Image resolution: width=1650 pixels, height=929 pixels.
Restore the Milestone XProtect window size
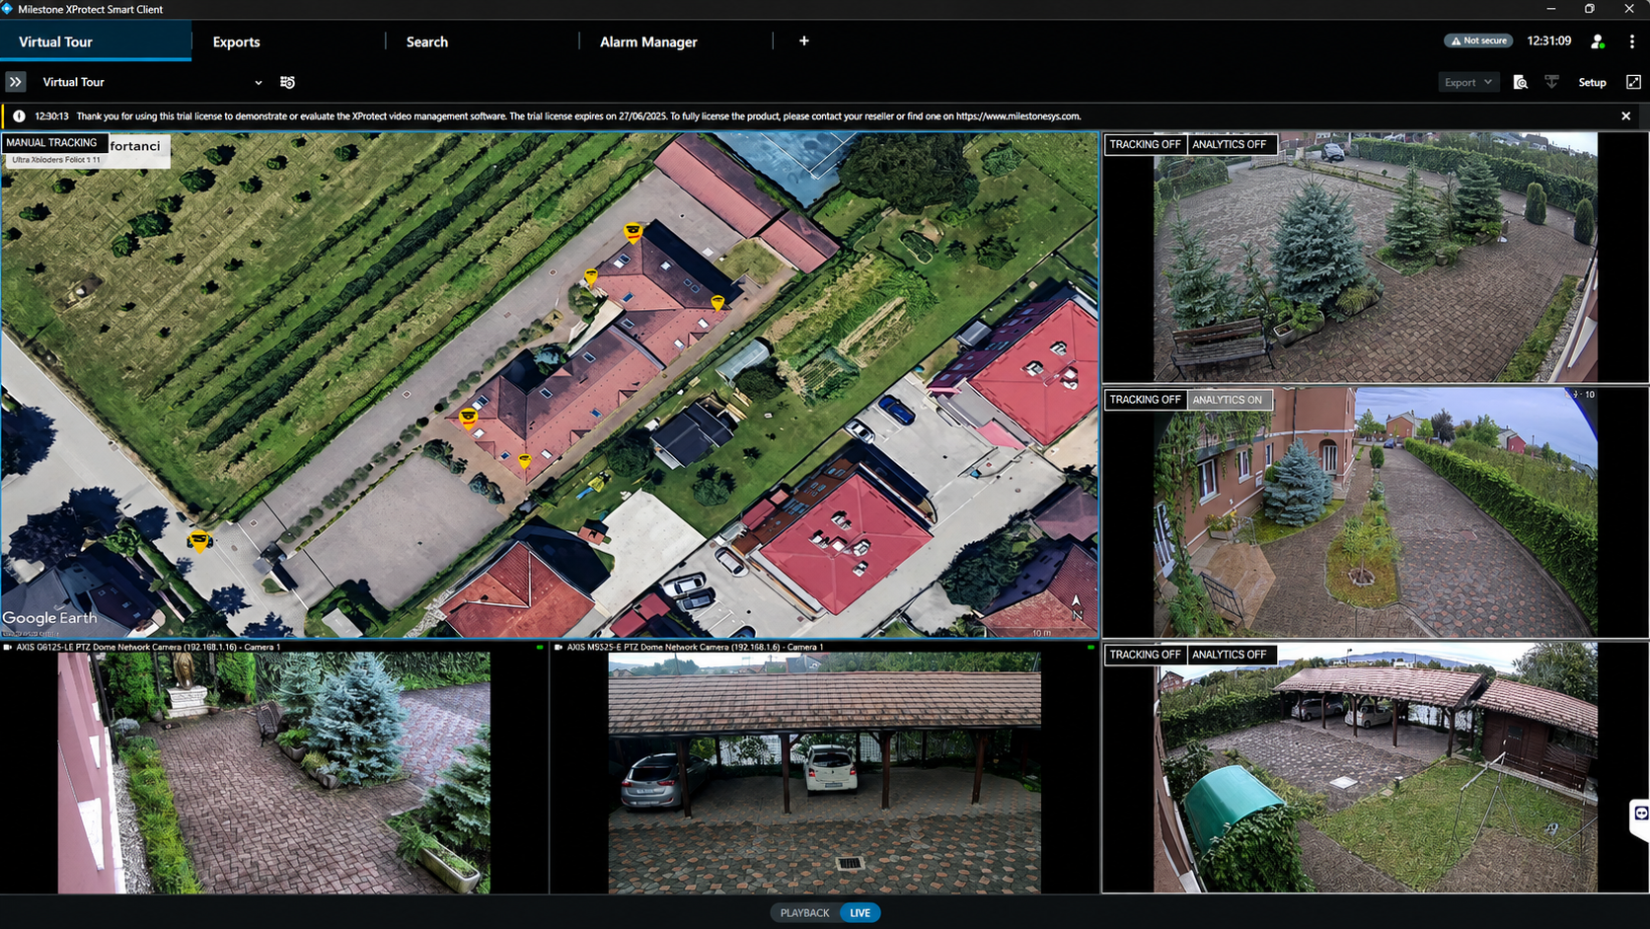tap(1589, 9)
